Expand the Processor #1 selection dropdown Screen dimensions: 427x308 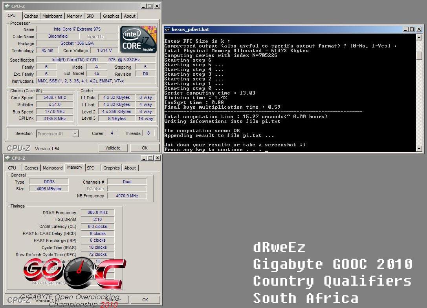75,133
